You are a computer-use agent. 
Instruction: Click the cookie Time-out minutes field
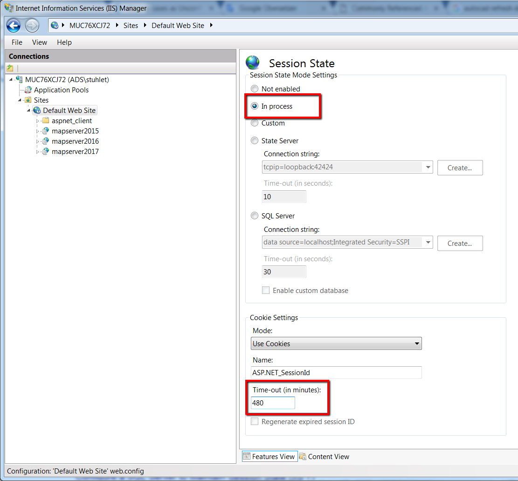pyautogui.click(x=273, y=403)
